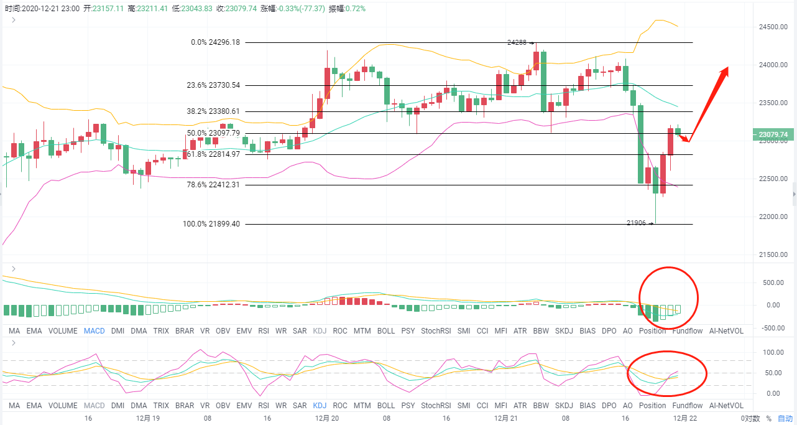Click the 78.6% 22412.31 Fibonacci level label

point(213,185)
